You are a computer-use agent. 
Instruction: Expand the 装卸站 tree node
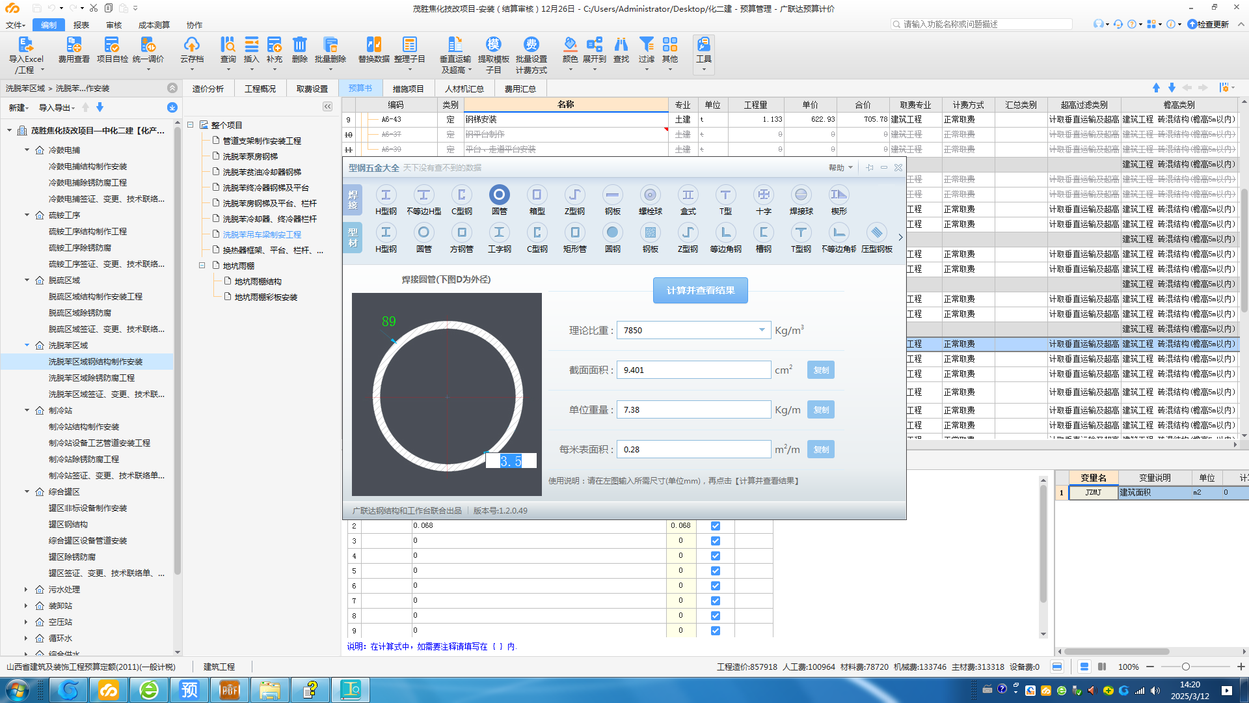26,605
